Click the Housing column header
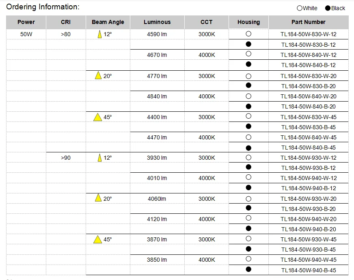 pyautogui.click(x=248, y=22)
